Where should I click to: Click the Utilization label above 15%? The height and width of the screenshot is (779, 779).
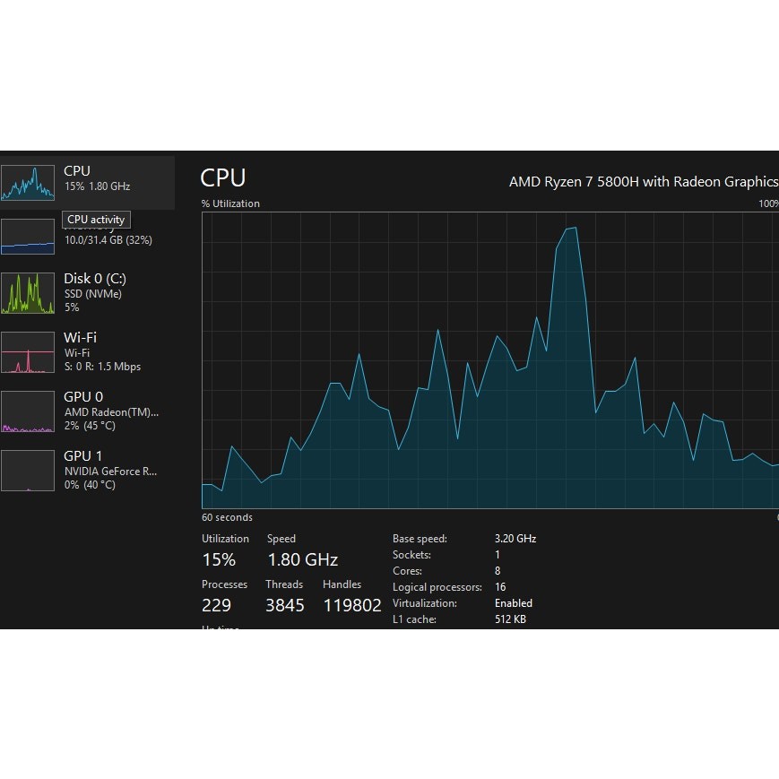pos(225,539)
